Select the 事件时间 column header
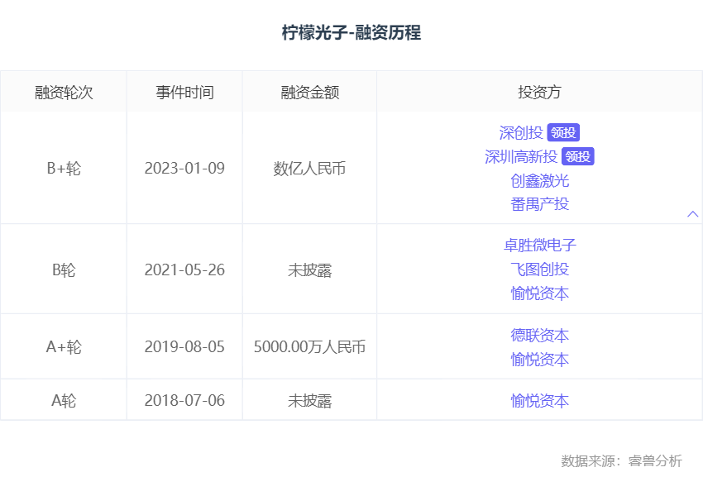The image size is (703, 496). (x=184, y=93)
